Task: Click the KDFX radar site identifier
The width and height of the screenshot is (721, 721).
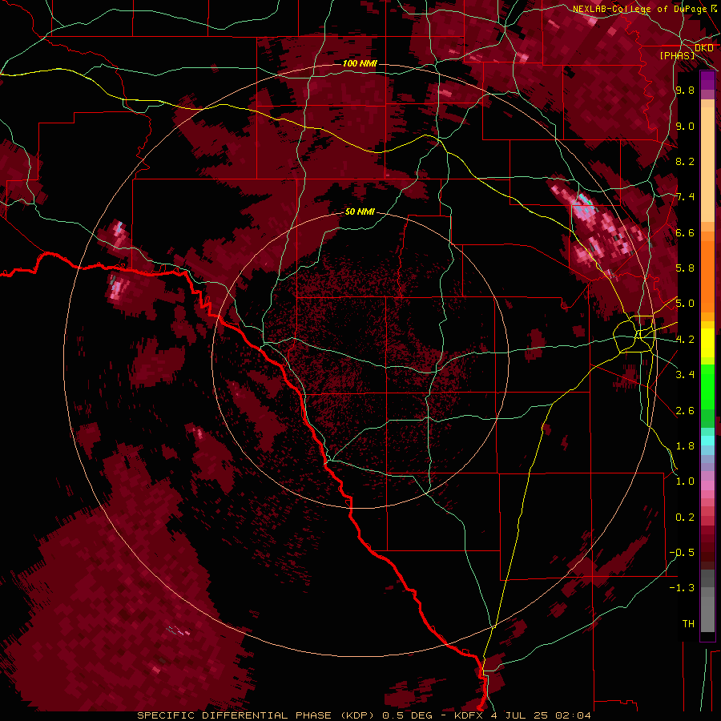Action: pos(470,715)
